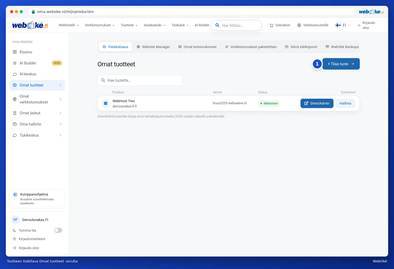
Task: Click the Ostoskori shopping cart icon
Action: click(x=271, y=25)
